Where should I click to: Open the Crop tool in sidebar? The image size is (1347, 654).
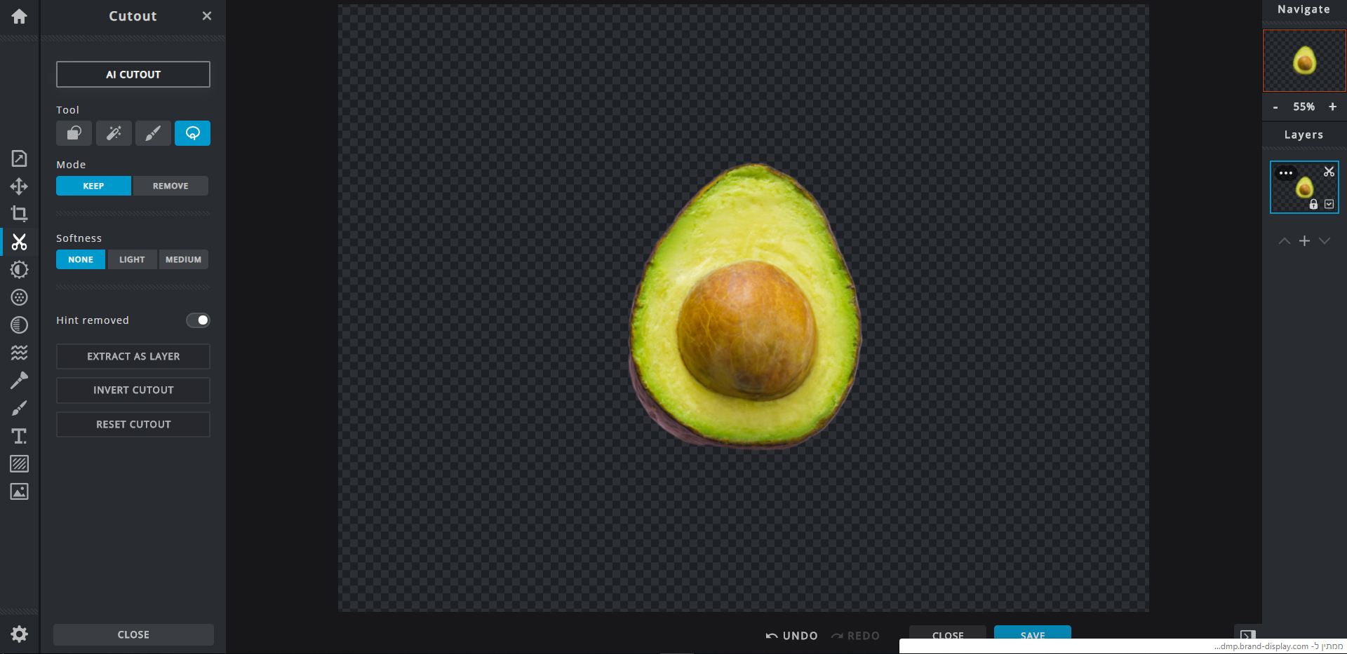click(19, 214)
